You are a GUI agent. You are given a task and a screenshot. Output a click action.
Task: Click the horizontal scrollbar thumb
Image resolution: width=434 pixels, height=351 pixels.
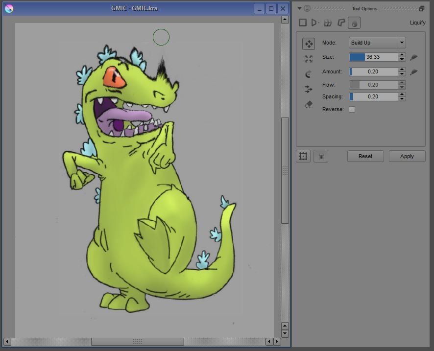(x=138, y=342)
